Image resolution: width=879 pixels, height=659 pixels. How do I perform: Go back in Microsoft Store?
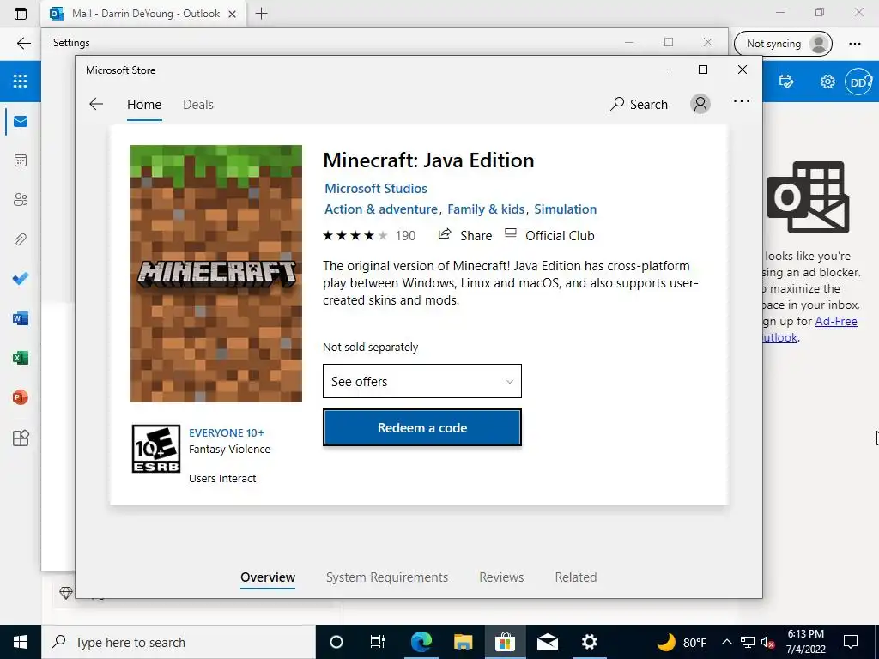[x=96, y=104]
